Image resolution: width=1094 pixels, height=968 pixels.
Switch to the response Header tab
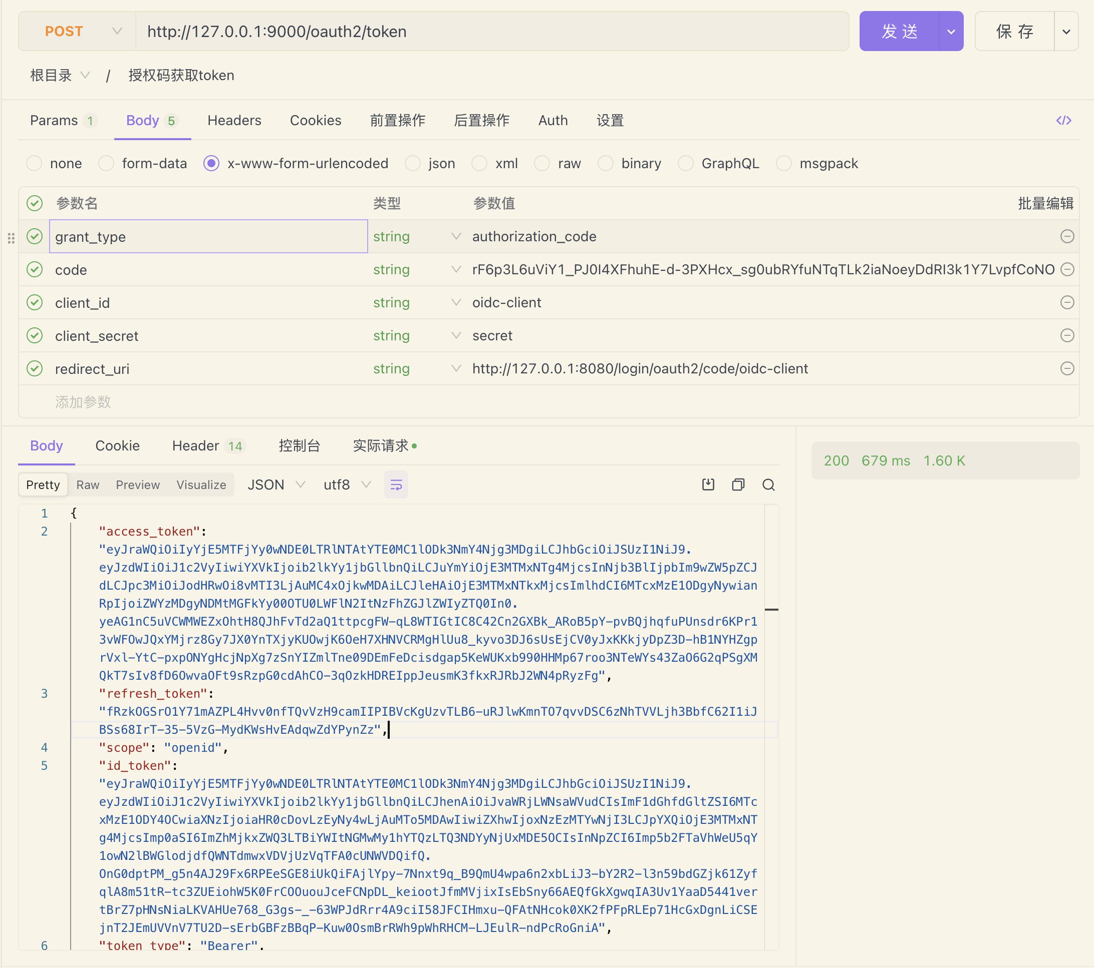(209, 446)
